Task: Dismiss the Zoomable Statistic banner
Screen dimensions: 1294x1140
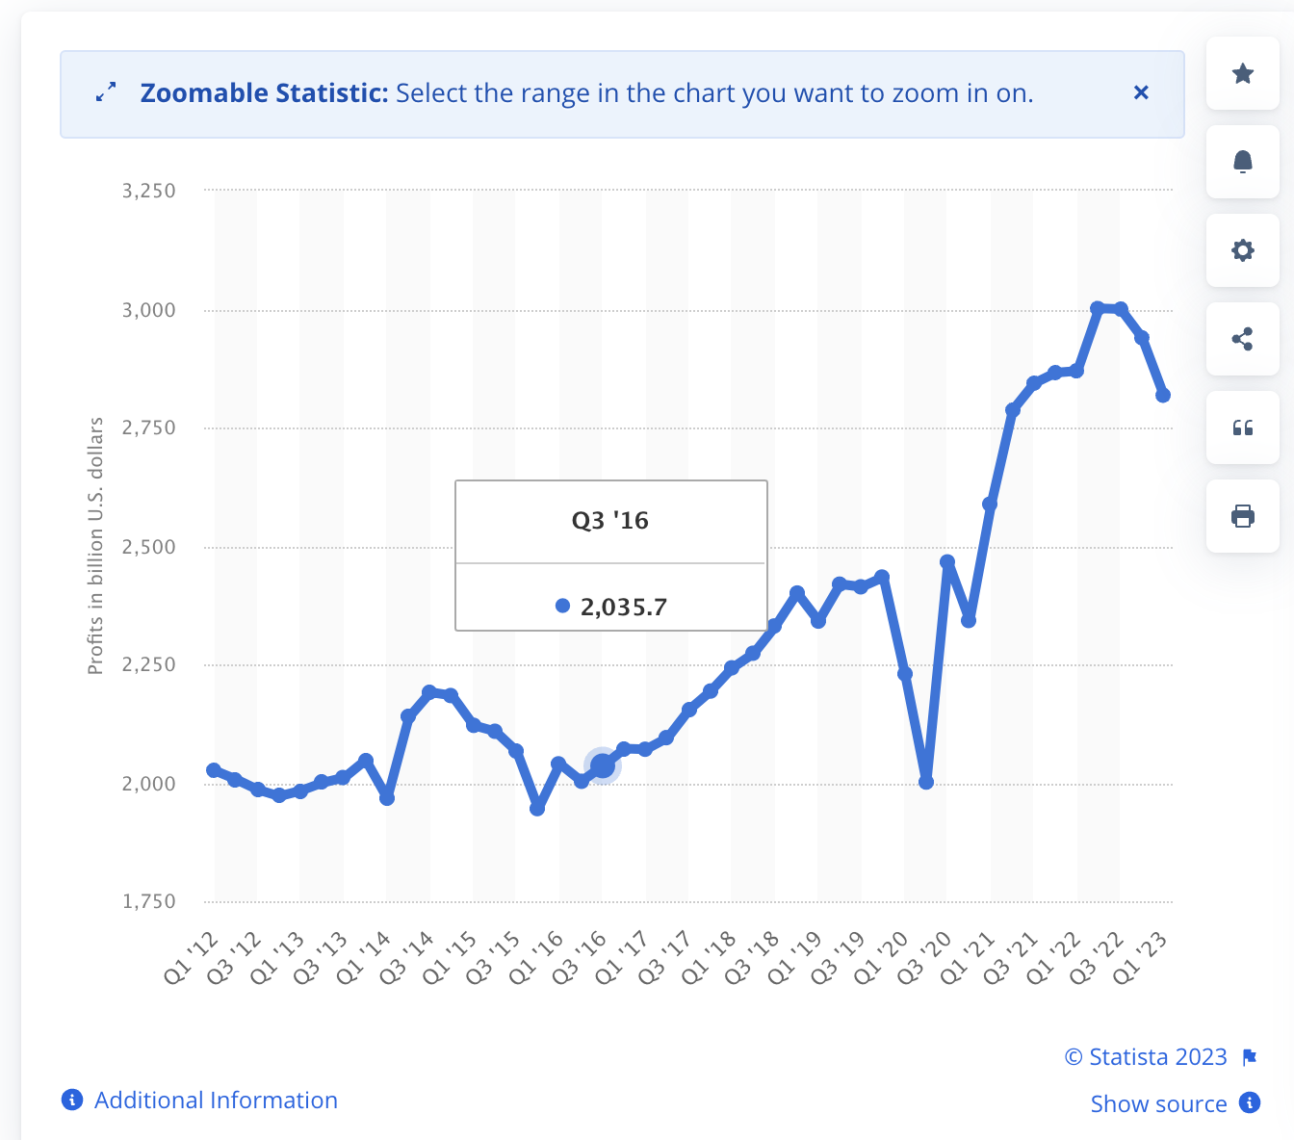Action: [x=1141, y=92]
